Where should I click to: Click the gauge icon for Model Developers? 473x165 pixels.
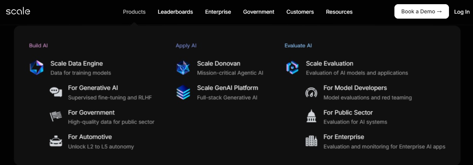[311, 92]
